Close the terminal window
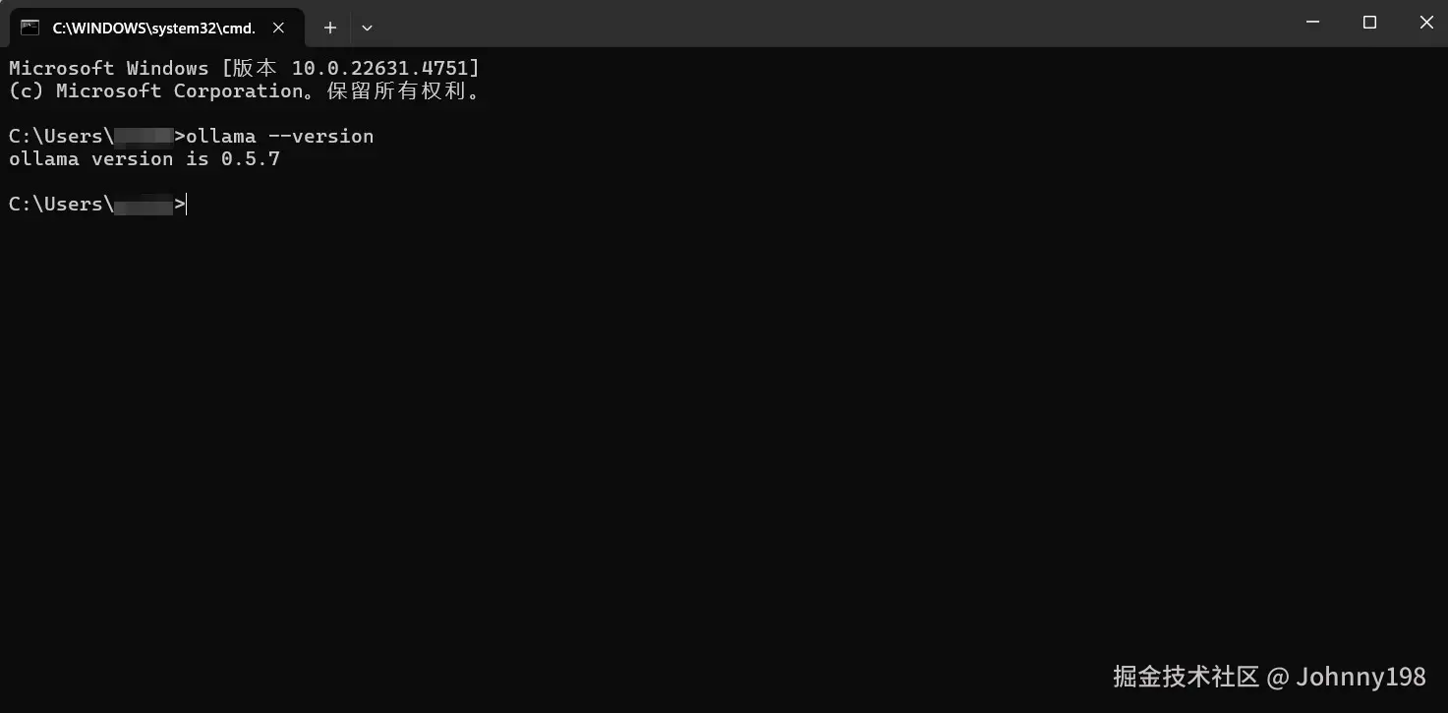The height and width of the screenshot is (713, 1448). [x=1425, y=22]
